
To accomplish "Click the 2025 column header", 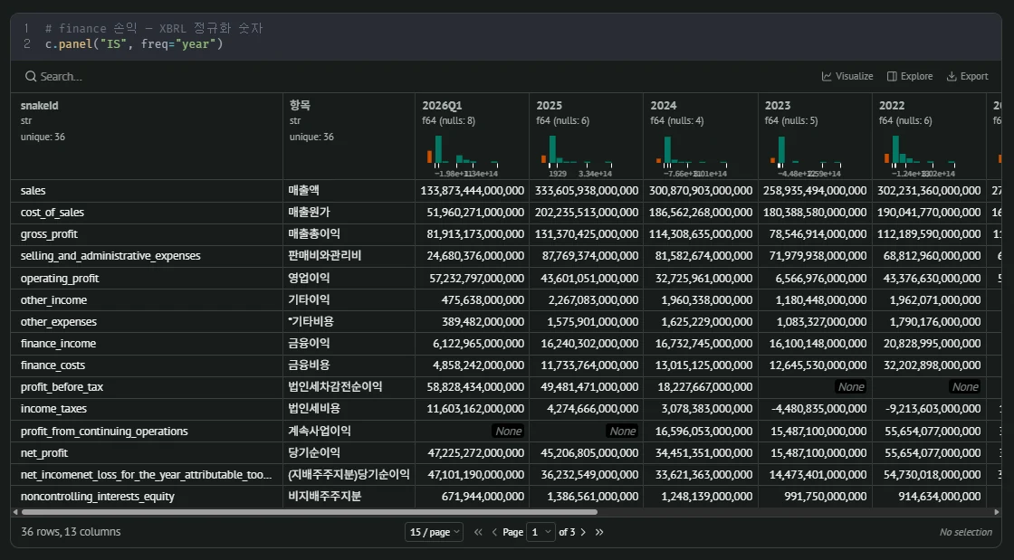I will tap(549, 105).
